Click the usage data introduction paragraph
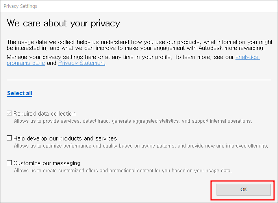Image resolution: width=278 pixels, height=203 pixels. [139, 45]
